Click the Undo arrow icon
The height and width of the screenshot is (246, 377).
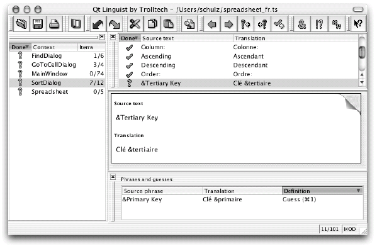point(98,24)
